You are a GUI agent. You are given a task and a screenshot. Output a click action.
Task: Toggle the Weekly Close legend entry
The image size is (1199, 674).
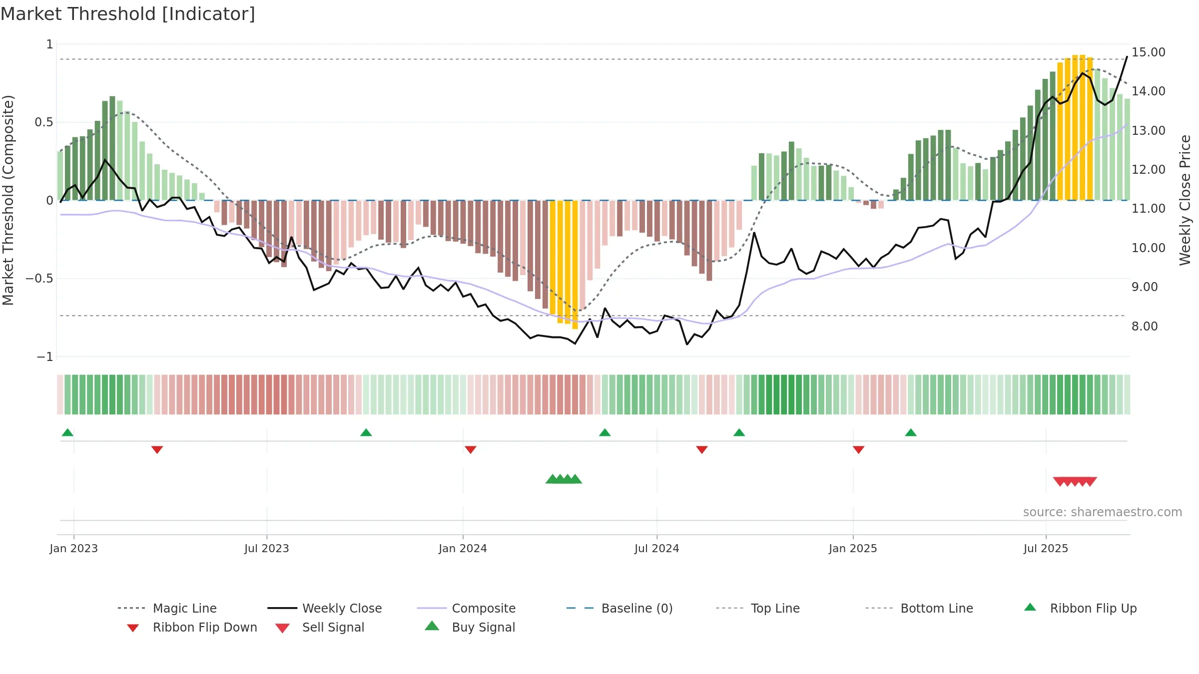(325, 608)
